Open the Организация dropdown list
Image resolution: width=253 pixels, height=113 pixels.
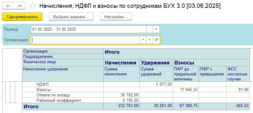coord(143,40)
